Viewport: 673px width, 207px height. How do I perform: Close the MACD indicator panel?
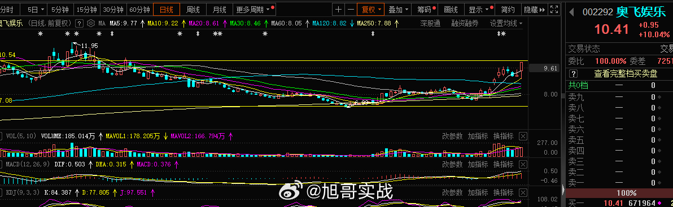[x=523, y=164]
